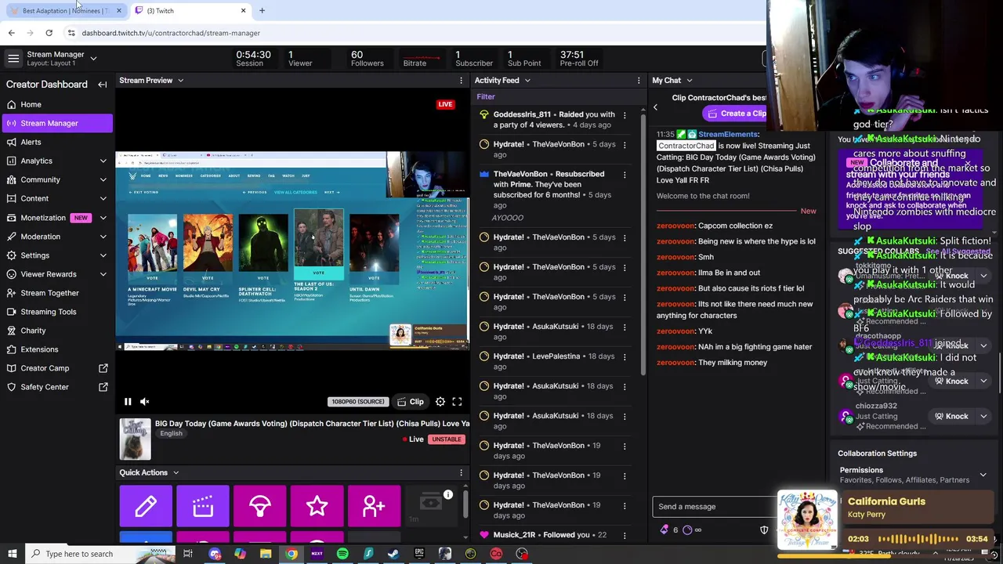Open the hamburger menu next to Stream Manager
Image resolution: width=1003 pixels, height=564 pixels.
[13, 59]
